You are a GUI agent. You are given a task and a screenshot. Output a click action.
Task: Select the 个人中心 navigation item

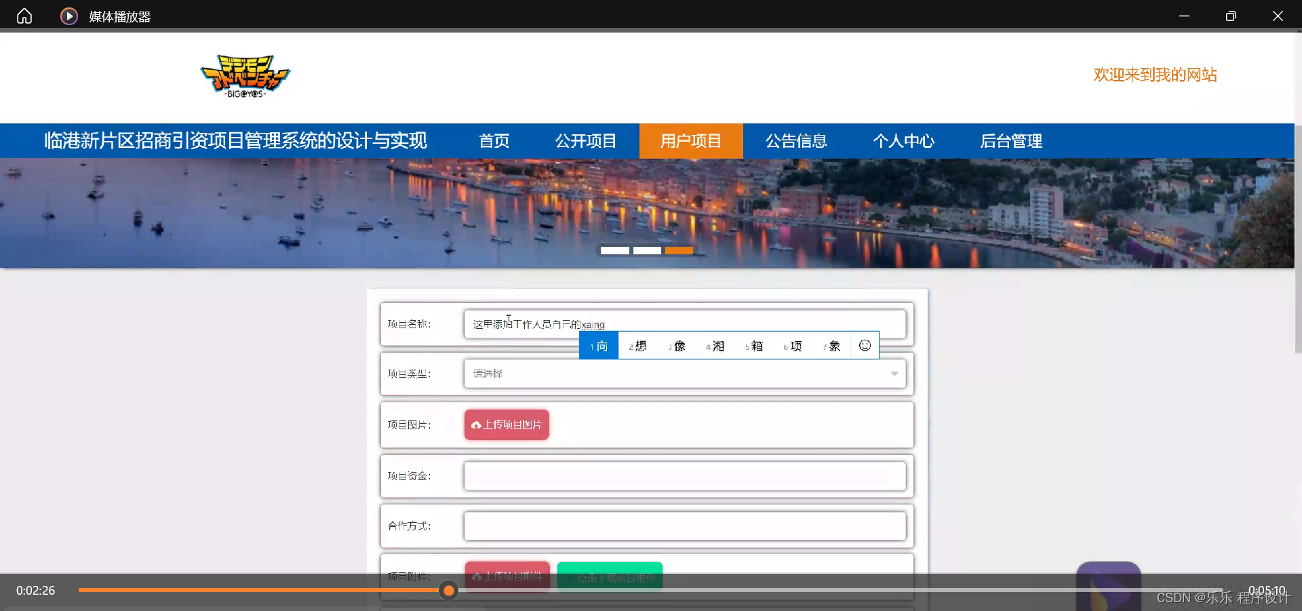click(903, 140)
